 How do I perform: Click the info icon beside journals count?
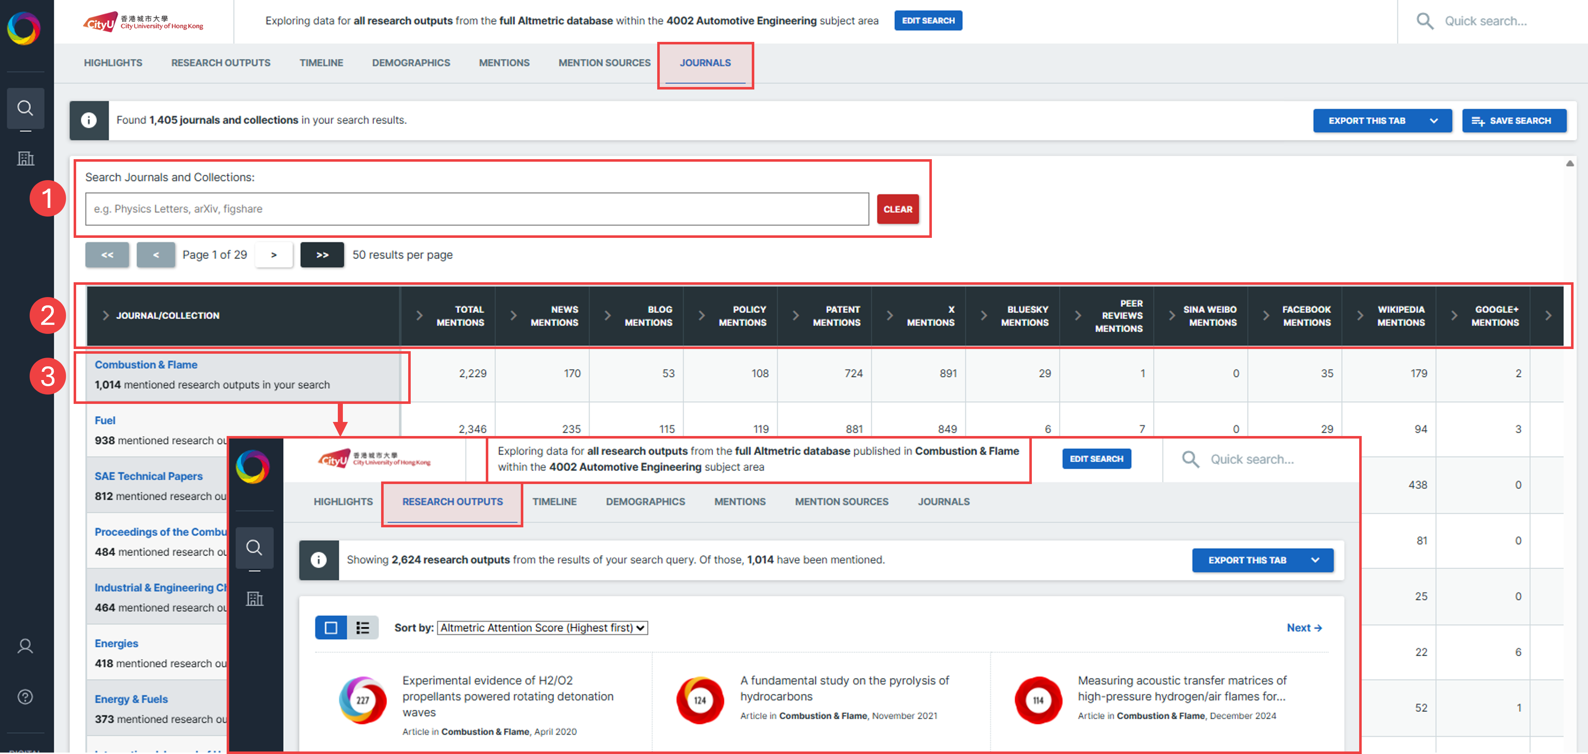coord(89,120)
